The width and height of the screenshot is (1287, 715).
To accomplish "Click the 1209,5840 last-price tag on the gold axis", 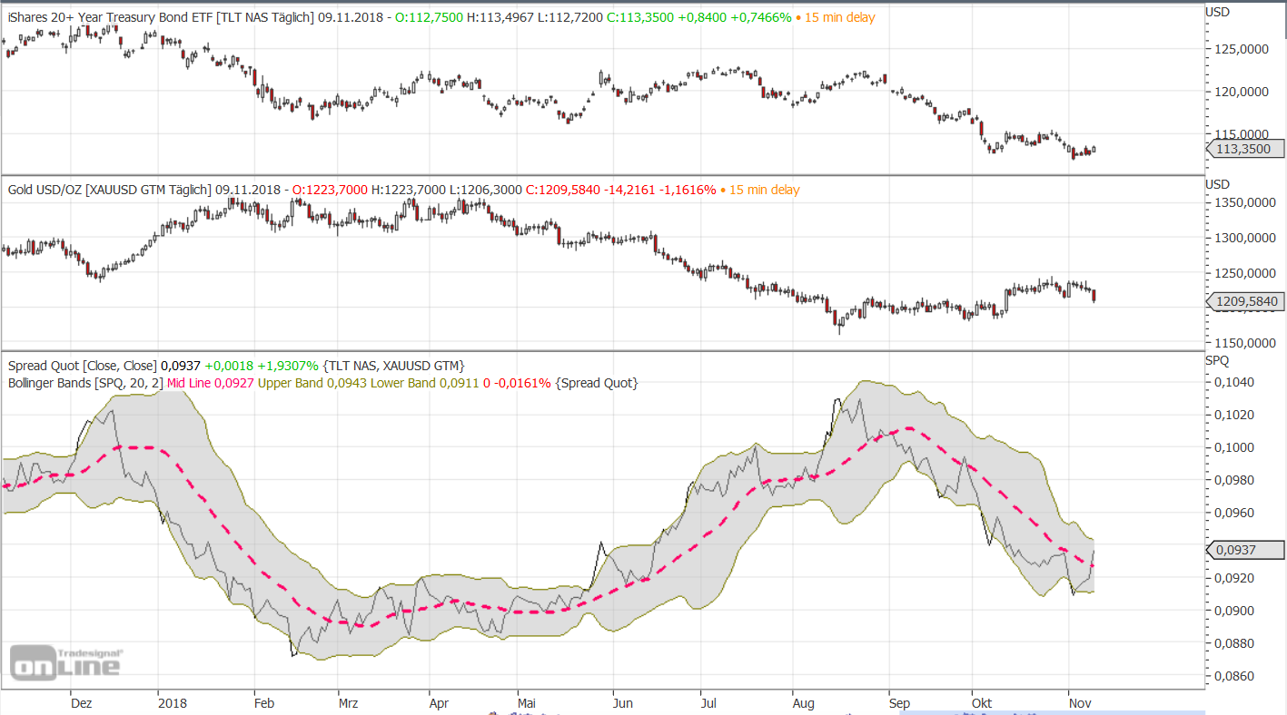I will coord(1244,302).
